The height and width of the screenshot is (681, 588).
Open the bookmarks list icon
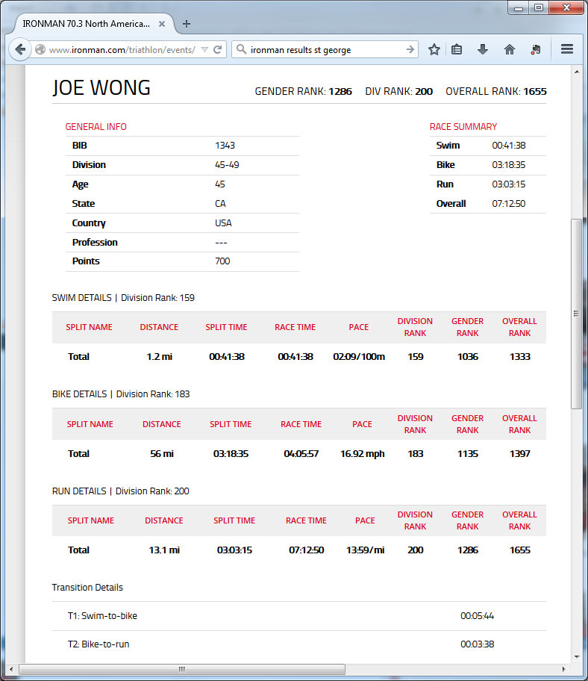tap(457, 50)
